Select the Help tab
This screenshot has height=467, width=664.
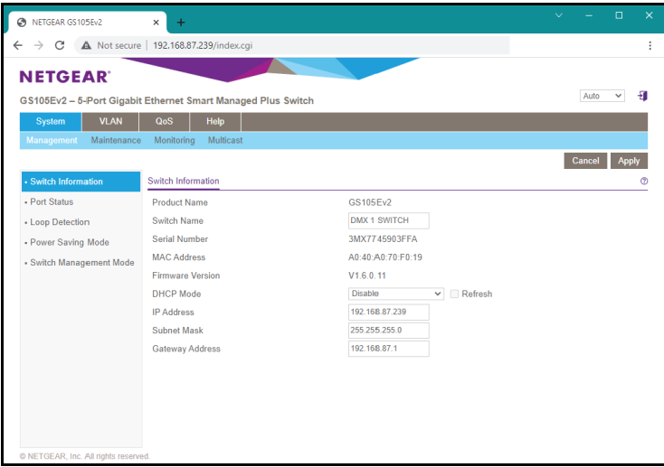[215, 121]
